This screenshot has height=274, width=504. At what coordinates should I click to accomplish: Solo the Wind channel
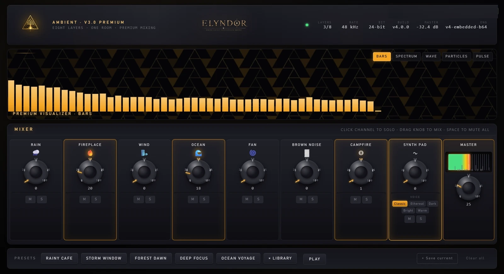tap(150, 199)
